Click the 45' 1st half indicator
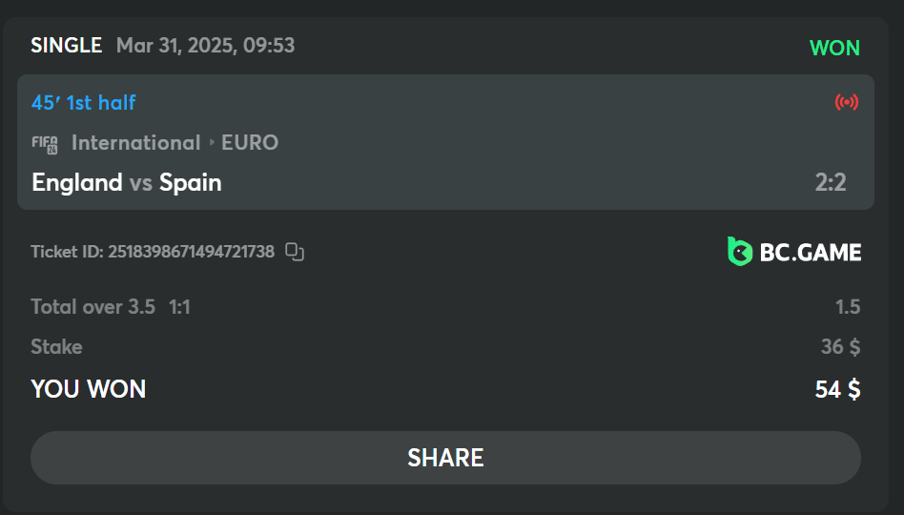904x515 pixels. pos(84,102)
